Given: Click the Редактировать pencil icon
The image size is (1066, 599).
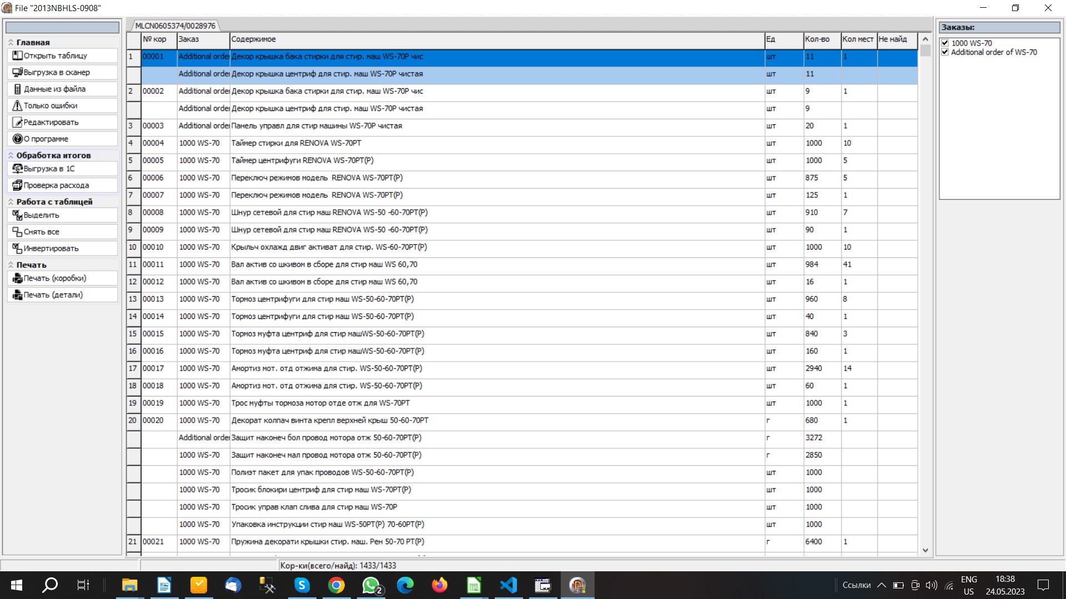Looking at the screenshot, I should coord(17,122).
